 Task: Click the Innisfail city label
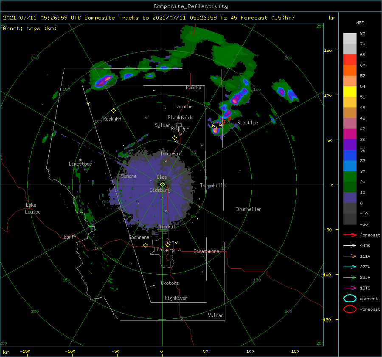tap(171, 154)
